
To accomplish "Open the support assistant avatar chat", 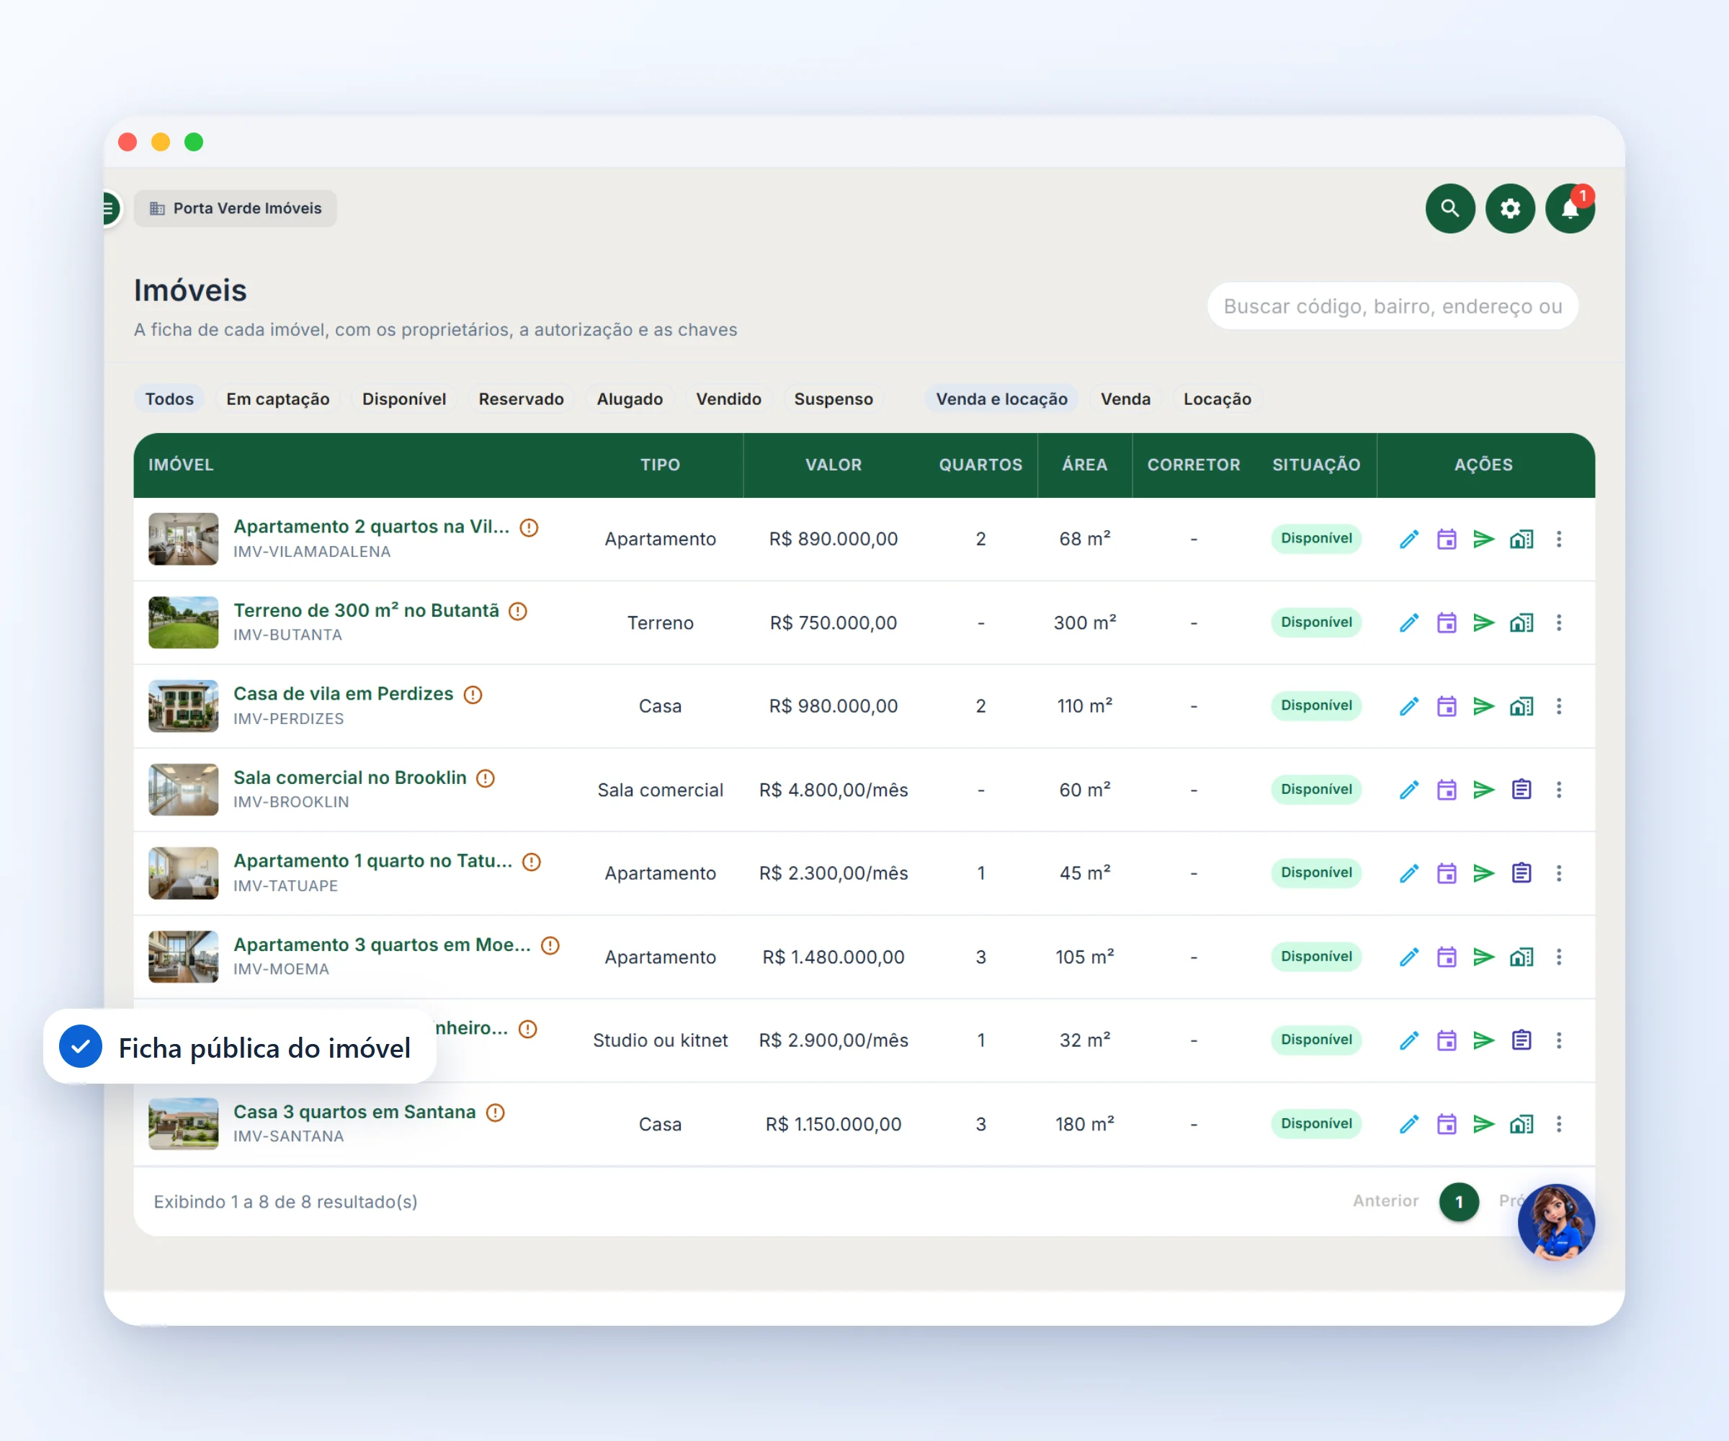I will click(1555, 1222).
